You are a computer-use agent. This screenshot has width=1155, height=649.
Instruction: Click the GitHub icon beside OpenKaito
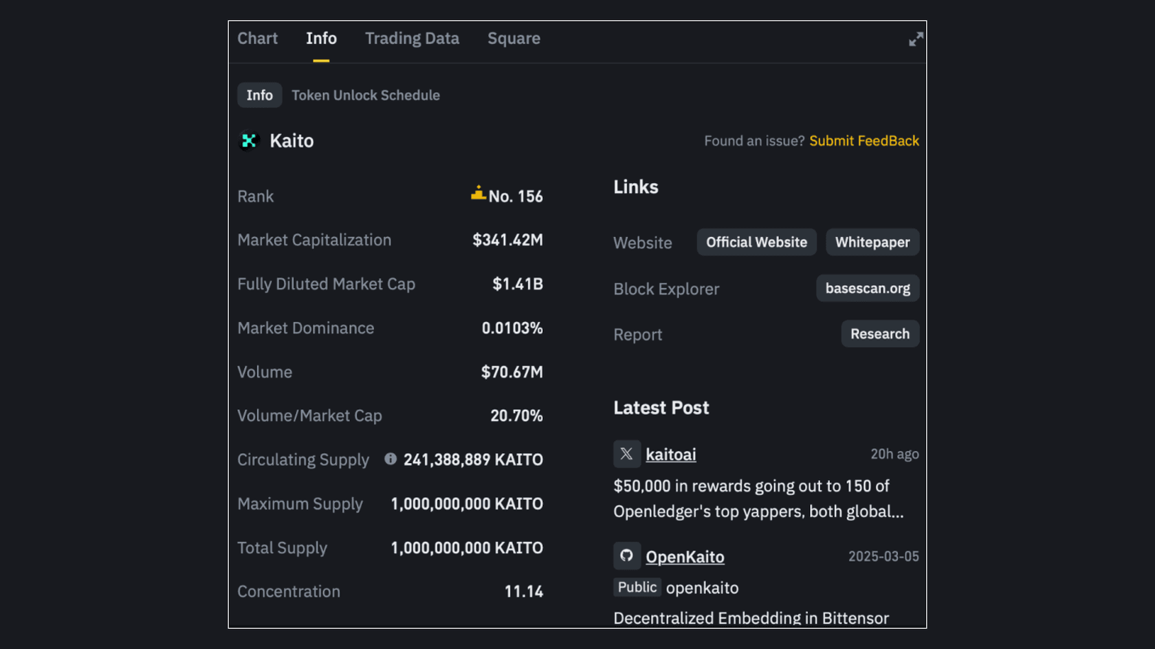626,555
